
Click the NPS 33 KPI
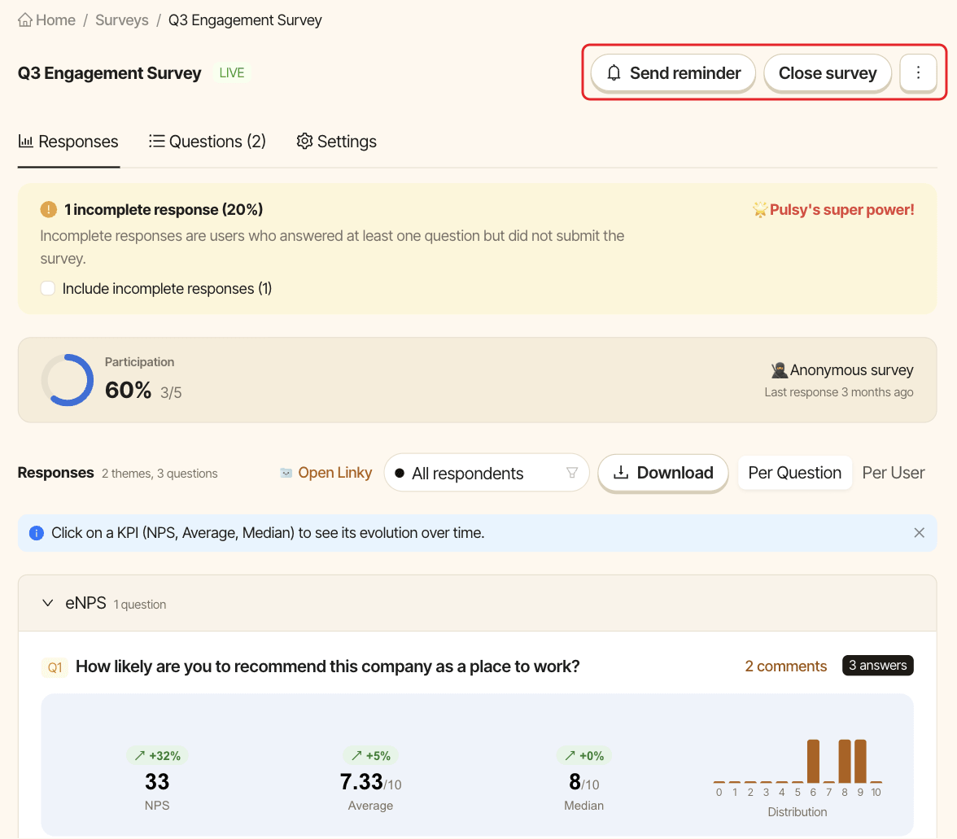(157, 782)
